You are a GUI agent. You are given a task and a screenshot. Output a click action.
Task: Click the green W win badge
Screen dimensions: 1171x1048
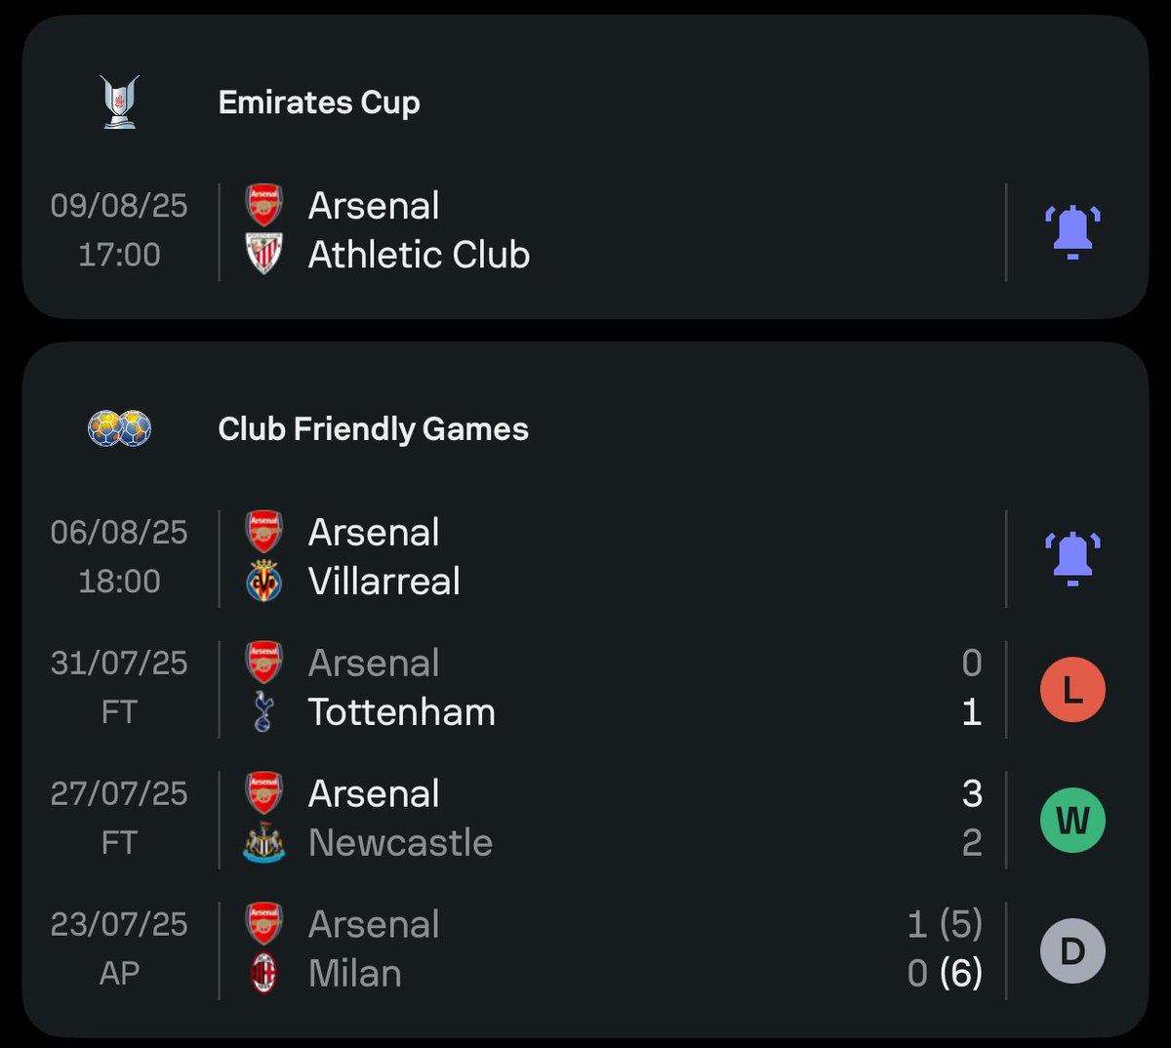click(x=1072, y=820)
